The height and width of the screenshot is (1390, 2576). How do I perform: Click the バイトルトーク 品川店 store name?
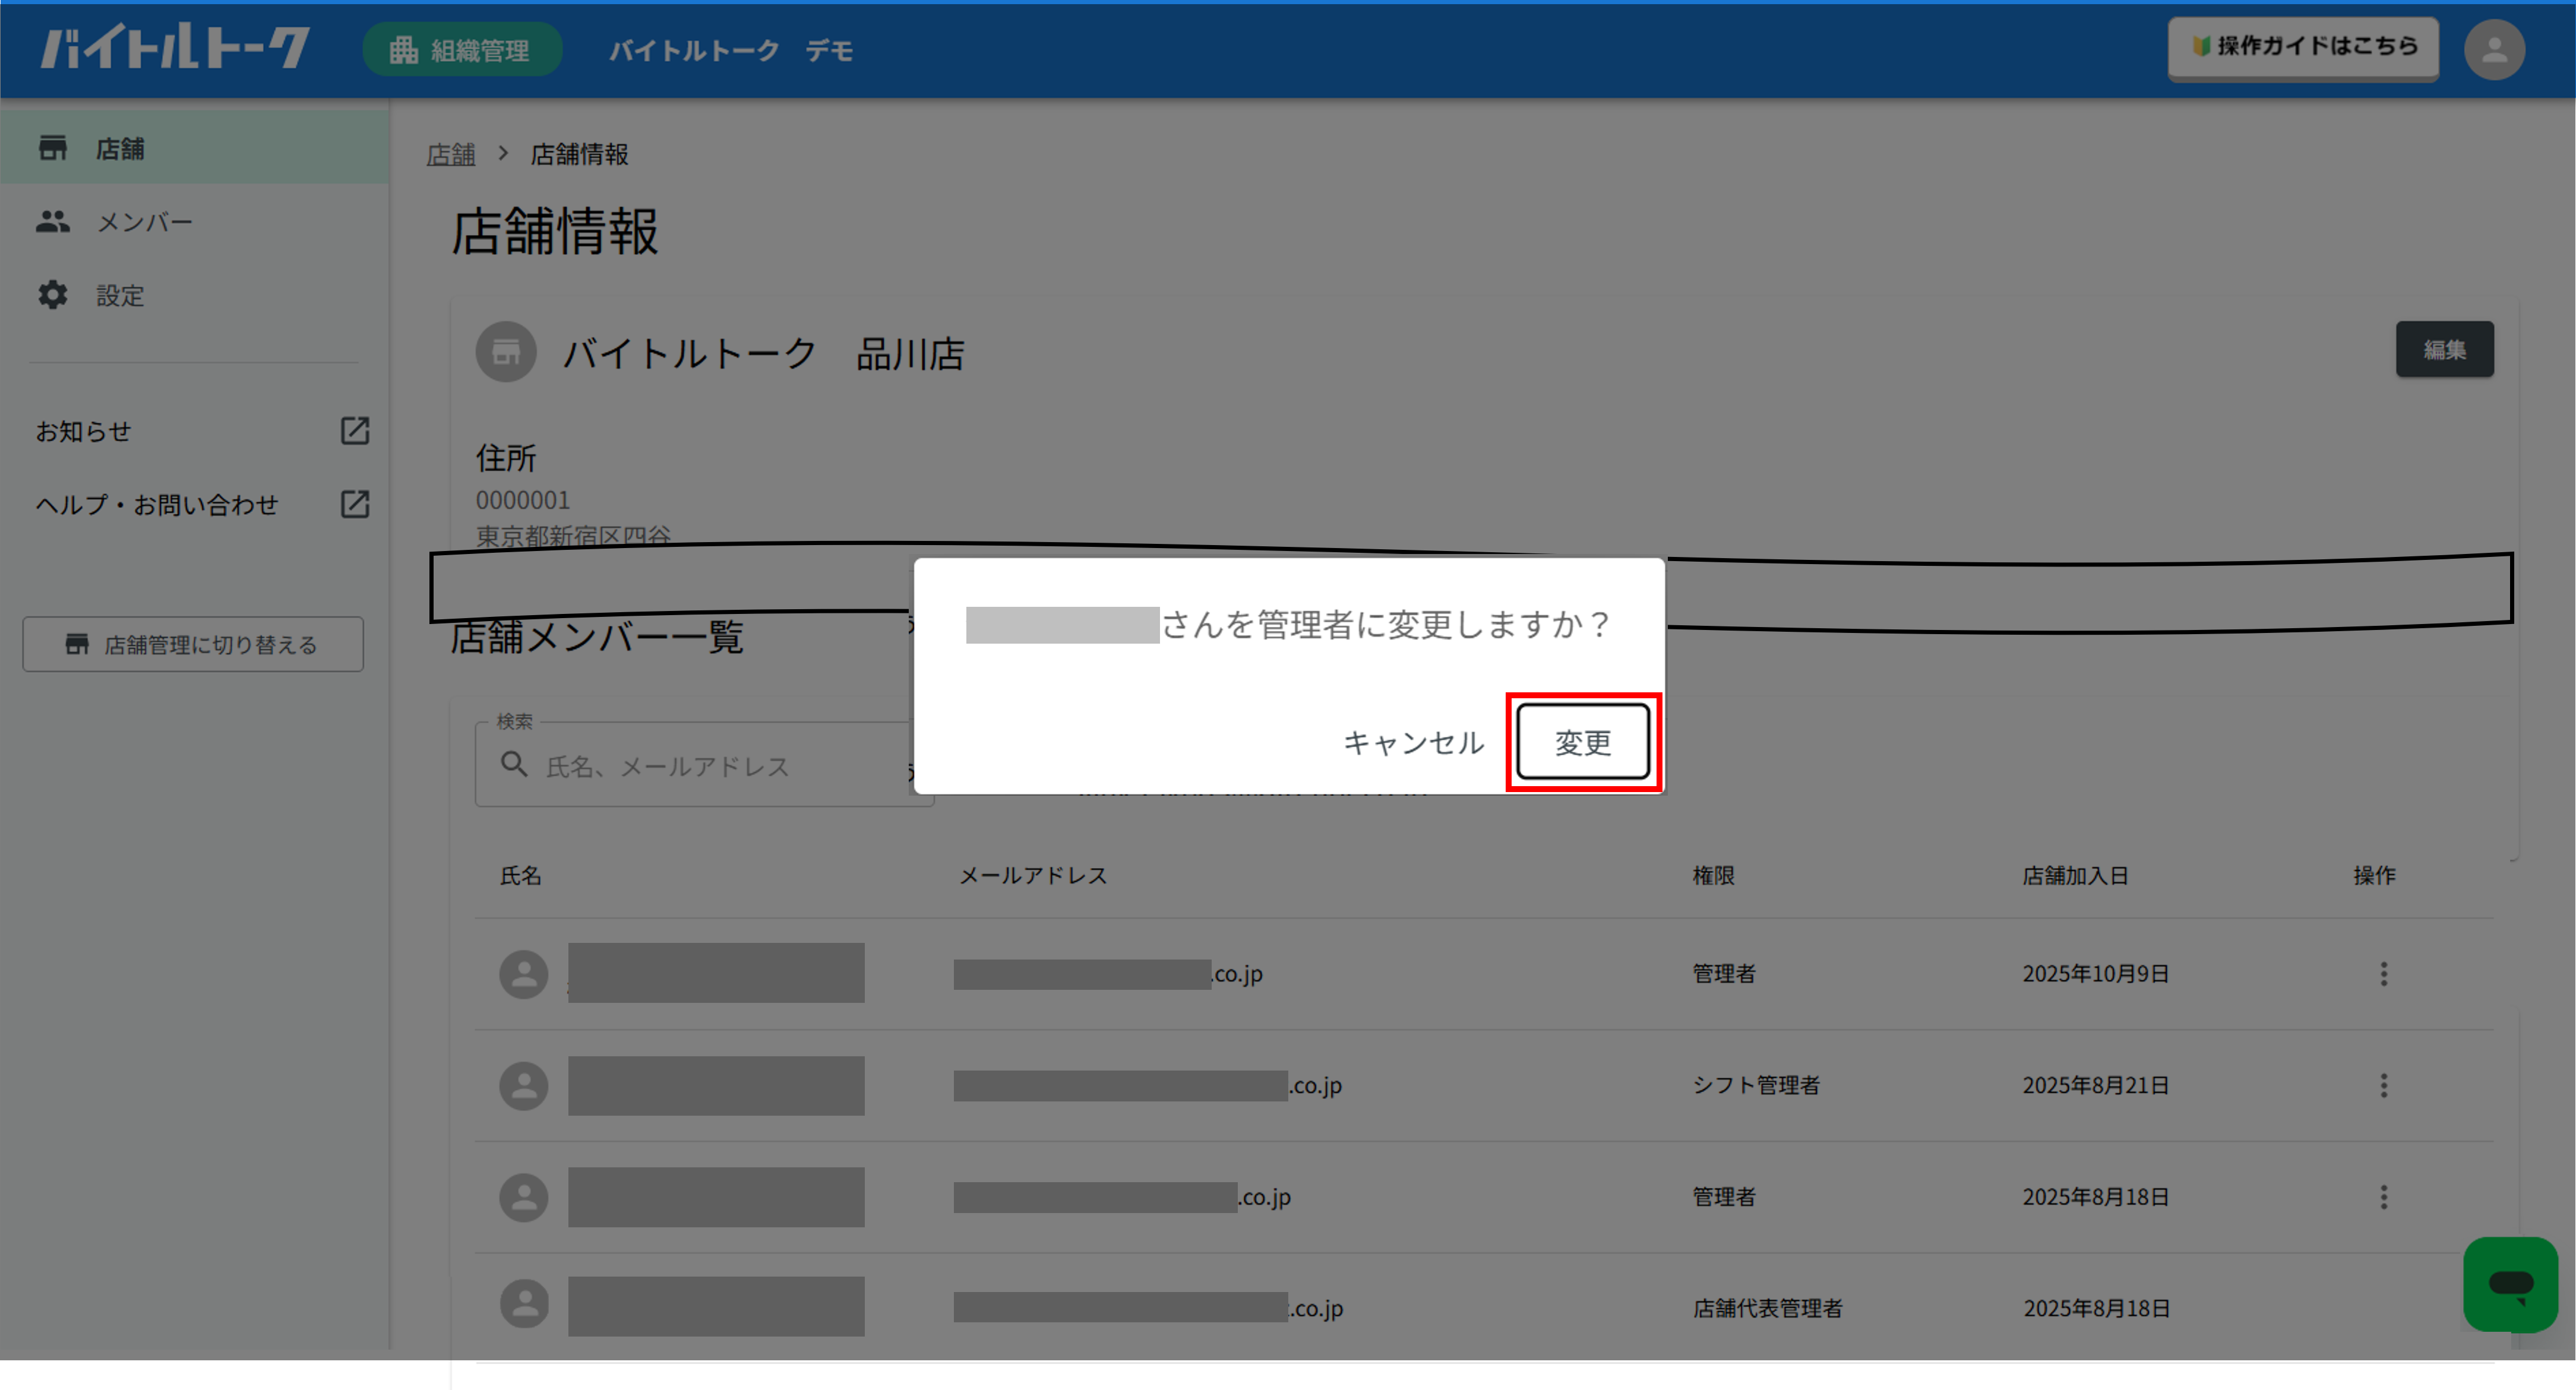tap(763, 354)
